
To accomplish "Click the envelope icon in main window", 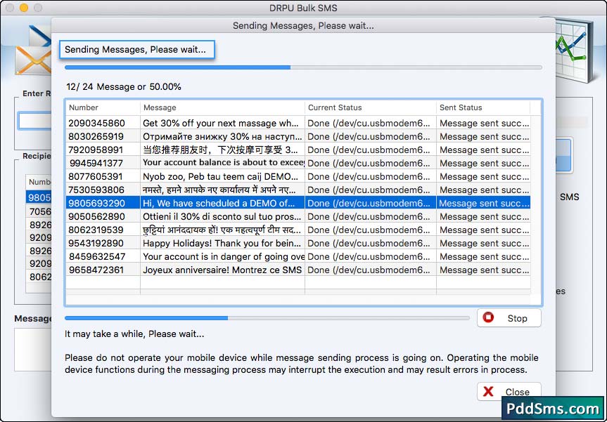I will point(33,60).
